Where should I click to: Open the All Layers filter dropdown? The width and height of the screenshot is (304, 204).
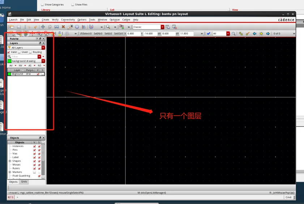point(43,48)
